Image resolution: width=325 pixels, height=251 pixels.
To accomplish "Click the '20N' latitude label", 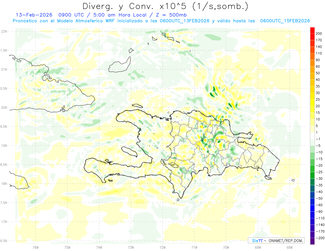I will 4,107.
